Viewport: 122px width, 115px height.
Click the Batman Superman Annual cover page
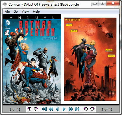tap(32, 59)
